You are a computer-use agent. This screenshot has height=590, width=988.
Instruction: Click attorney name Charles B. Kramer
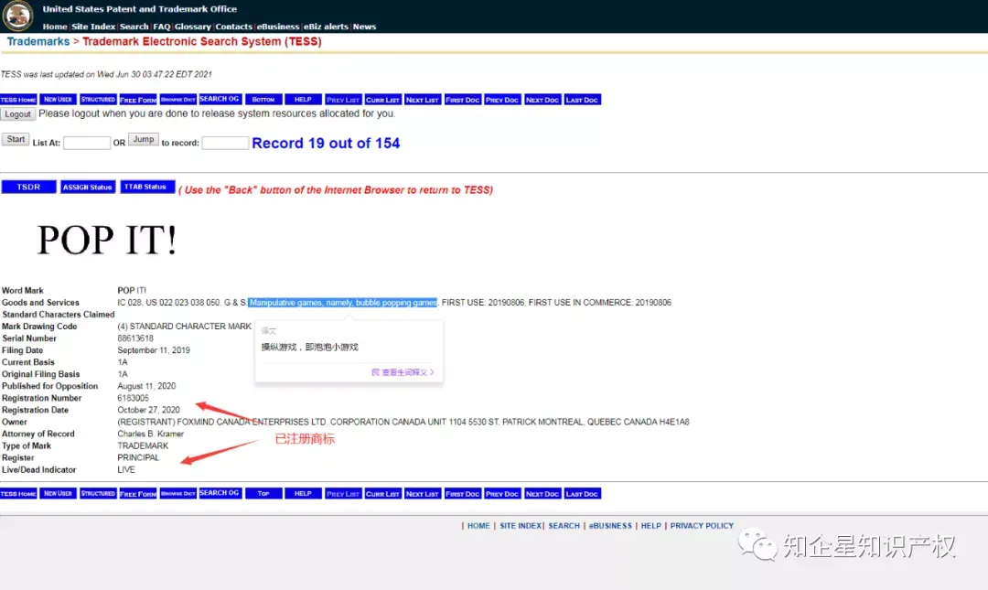151,434
